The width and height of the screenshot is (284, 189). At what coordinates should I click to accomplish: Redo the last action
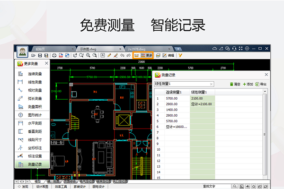pos(129,55)
